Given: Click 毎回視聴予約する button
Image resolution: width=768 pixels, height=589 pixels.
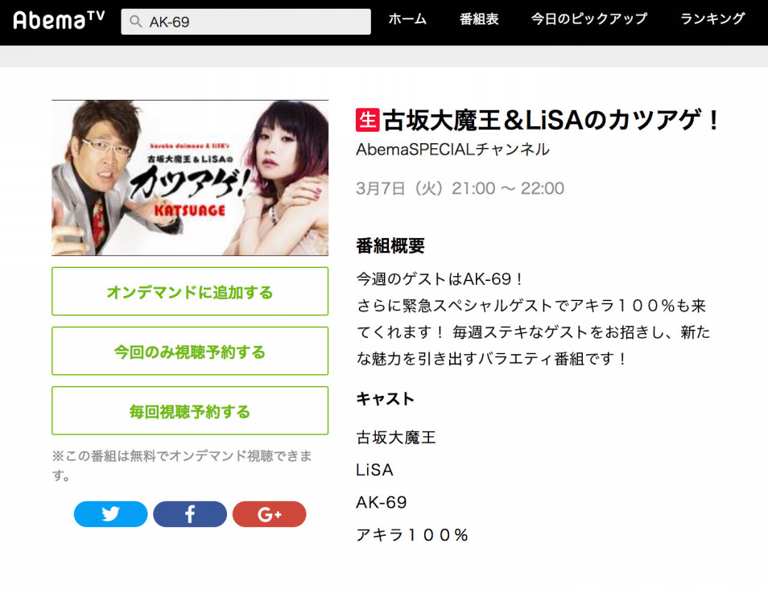Looking at the screenshot, I should coord(190,411).
